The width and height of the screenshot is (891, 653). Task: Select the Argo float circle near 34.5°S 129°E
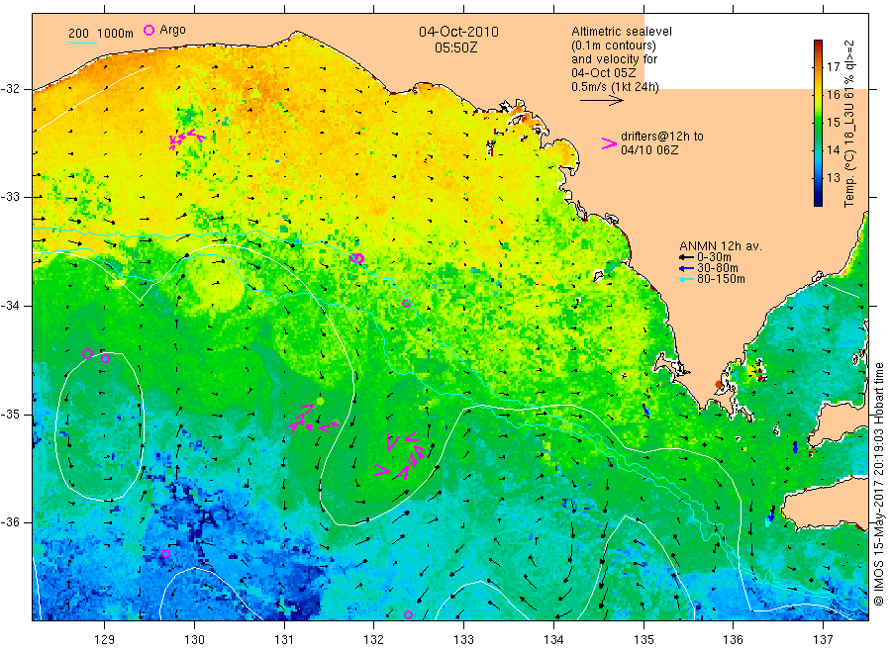point(105,358)
